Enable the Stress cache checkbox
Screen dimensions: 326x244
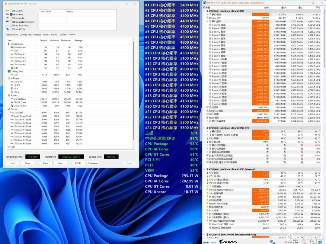point(11,18)
